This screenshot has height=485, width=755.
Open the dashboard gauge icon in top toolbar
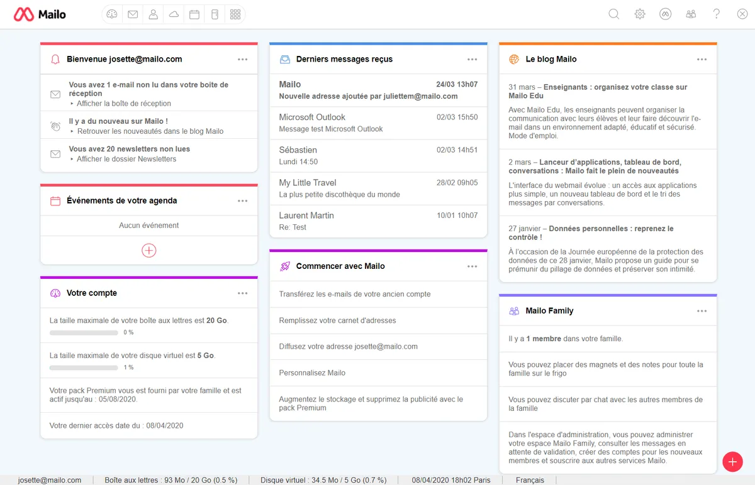[112, 14]
